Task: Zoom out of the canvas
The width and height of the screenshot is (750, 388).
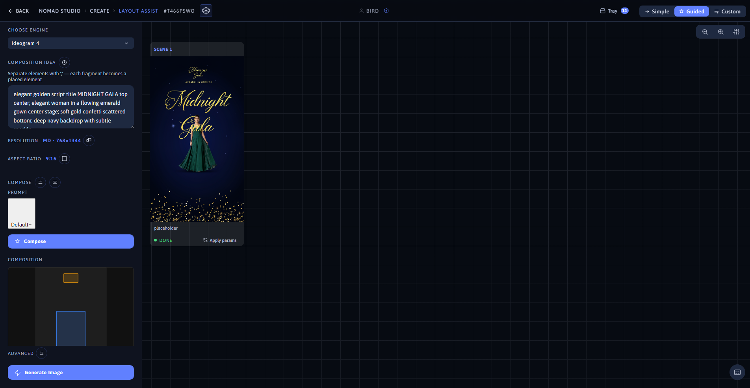Action: [705, 32]
